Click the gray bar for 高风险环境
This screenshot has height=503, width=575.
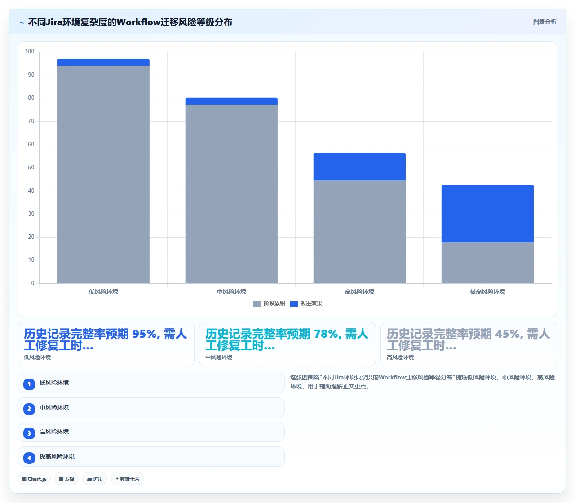coord(359,232)
